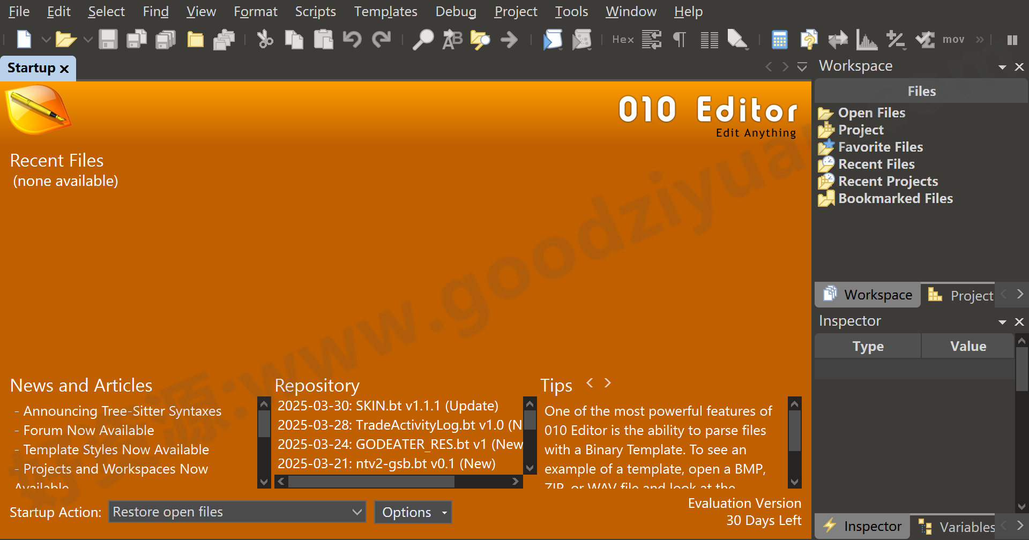Toggle whitespace display with paragraph icon
This screenshot has height=540, width=1029.
(x=679, y=39)
